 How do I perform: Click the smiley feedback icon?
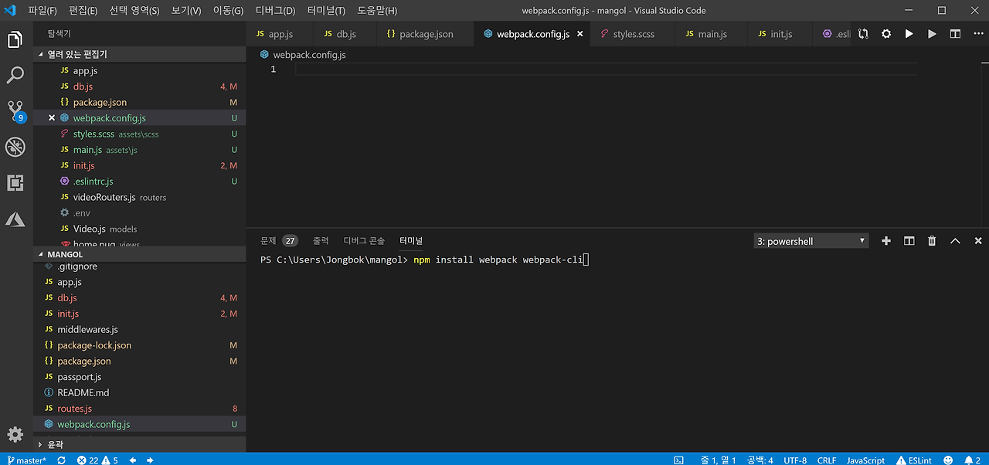[948, 460]
